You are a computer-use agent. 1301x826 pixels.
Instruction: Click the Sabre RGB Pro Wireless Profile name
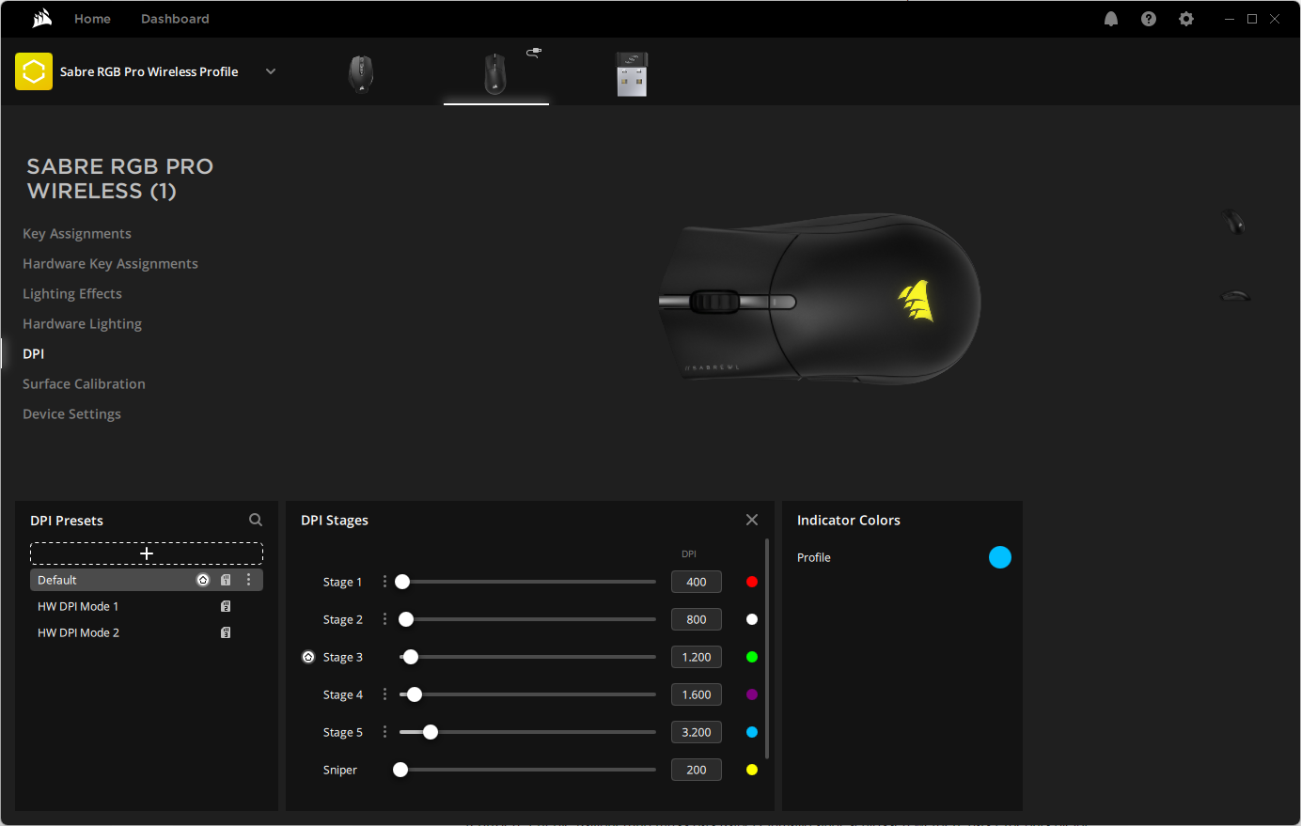(x=149, y=71)
